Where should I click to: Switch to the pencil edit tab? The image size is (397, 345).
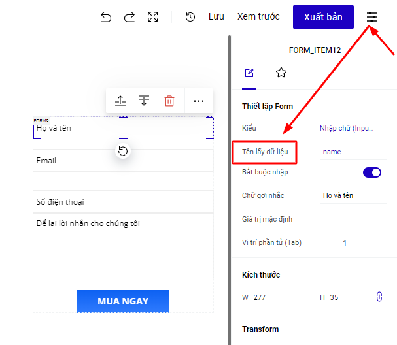pos(249,73)
